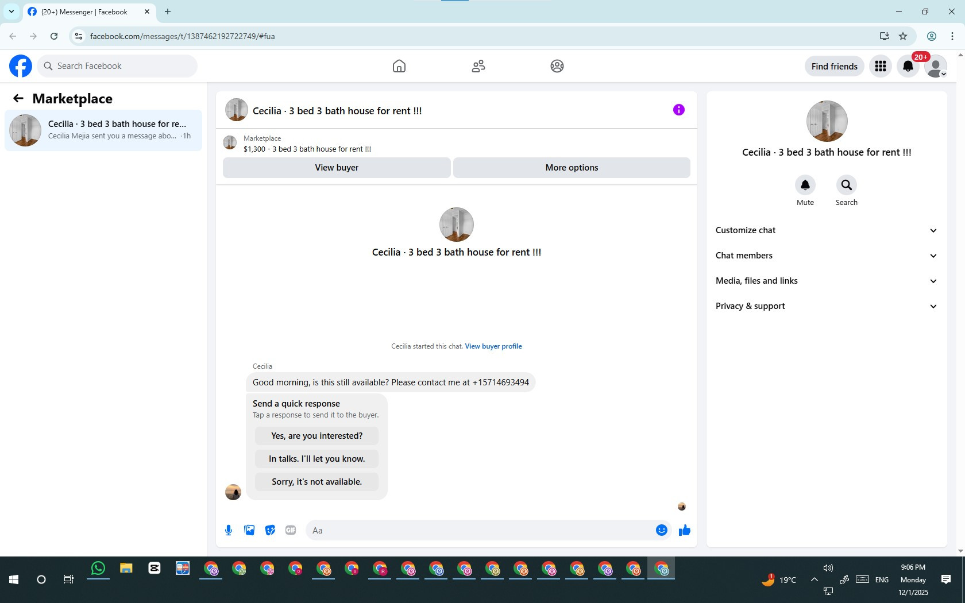Image resolution: width=965 pixels, height=603 pixels.
Task: Choose a GIF using the GIF icon
Action: pos(291,530)
